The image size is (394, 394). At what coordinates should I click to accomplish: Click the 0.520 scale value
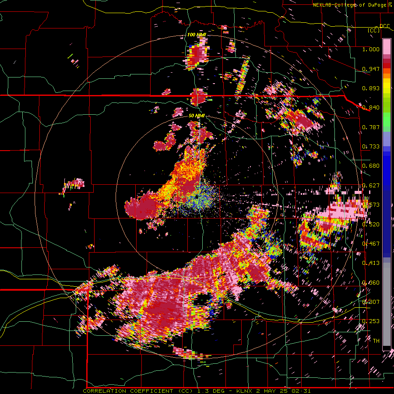(371, 225)
